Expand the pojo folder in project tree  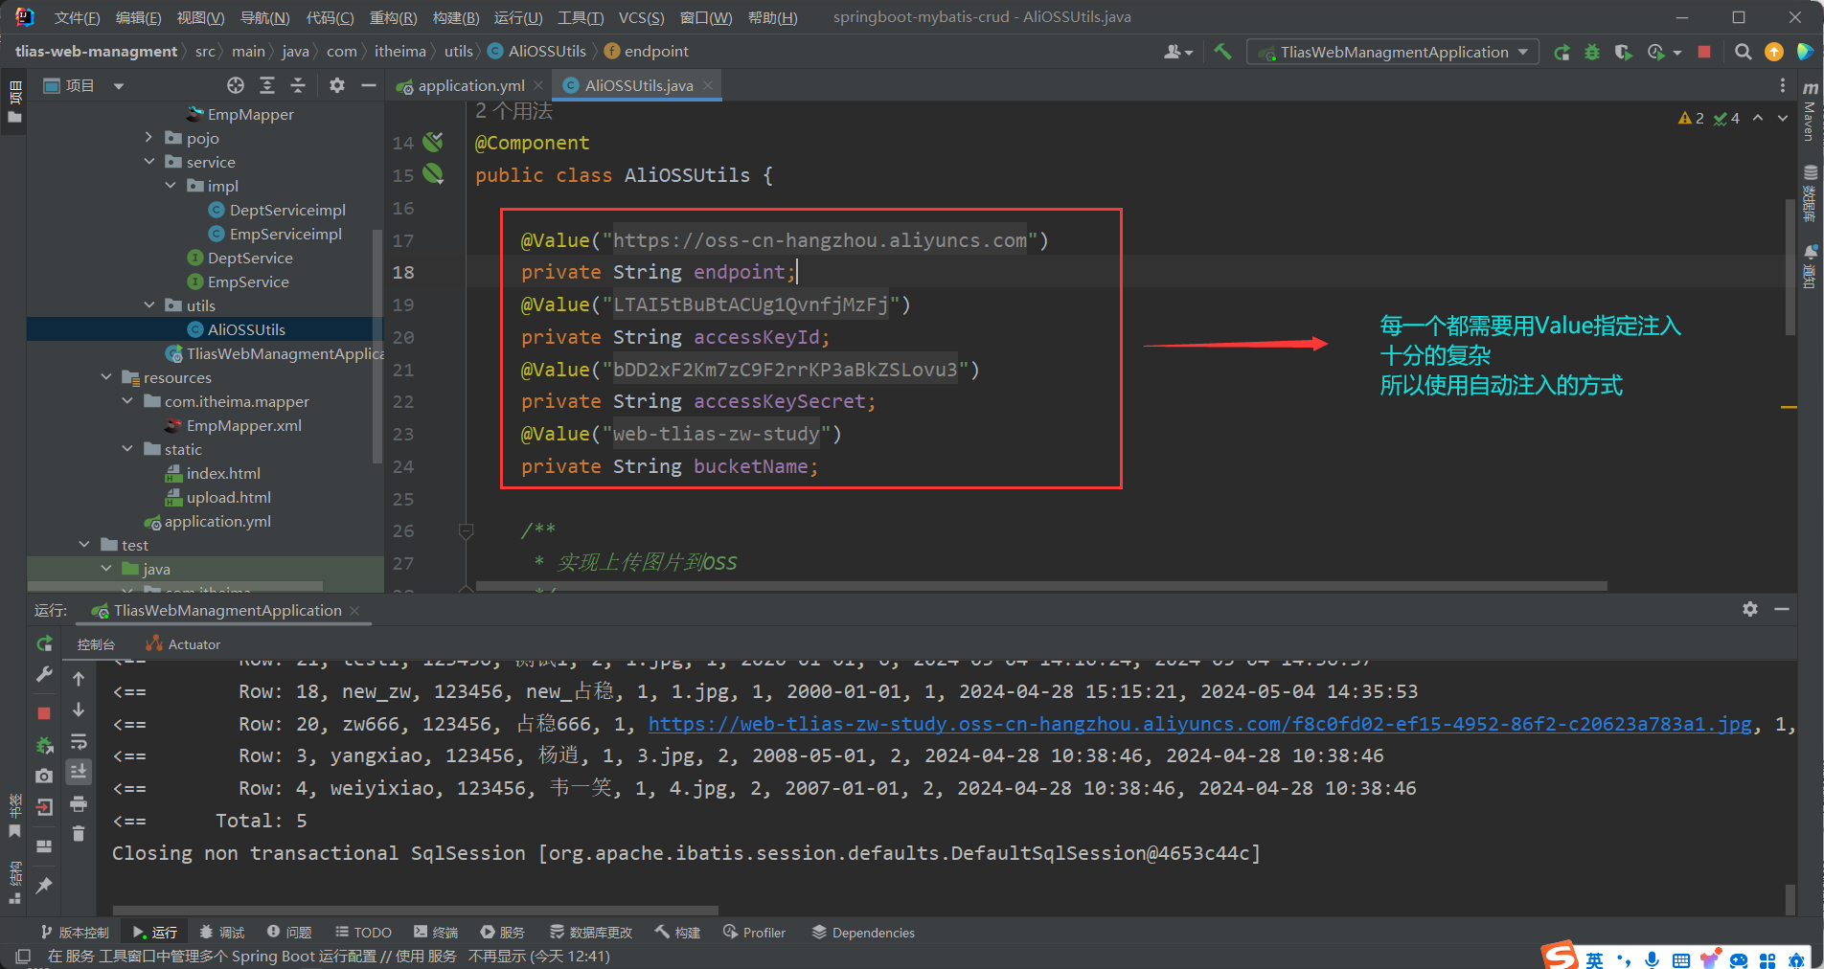pyautogui.click(x=148, y=138)
